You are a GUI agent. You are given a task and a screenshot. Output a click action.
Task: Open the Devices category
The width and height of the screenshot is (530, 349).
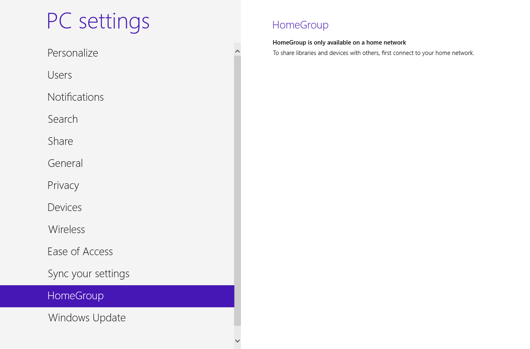tap(117, 207)
